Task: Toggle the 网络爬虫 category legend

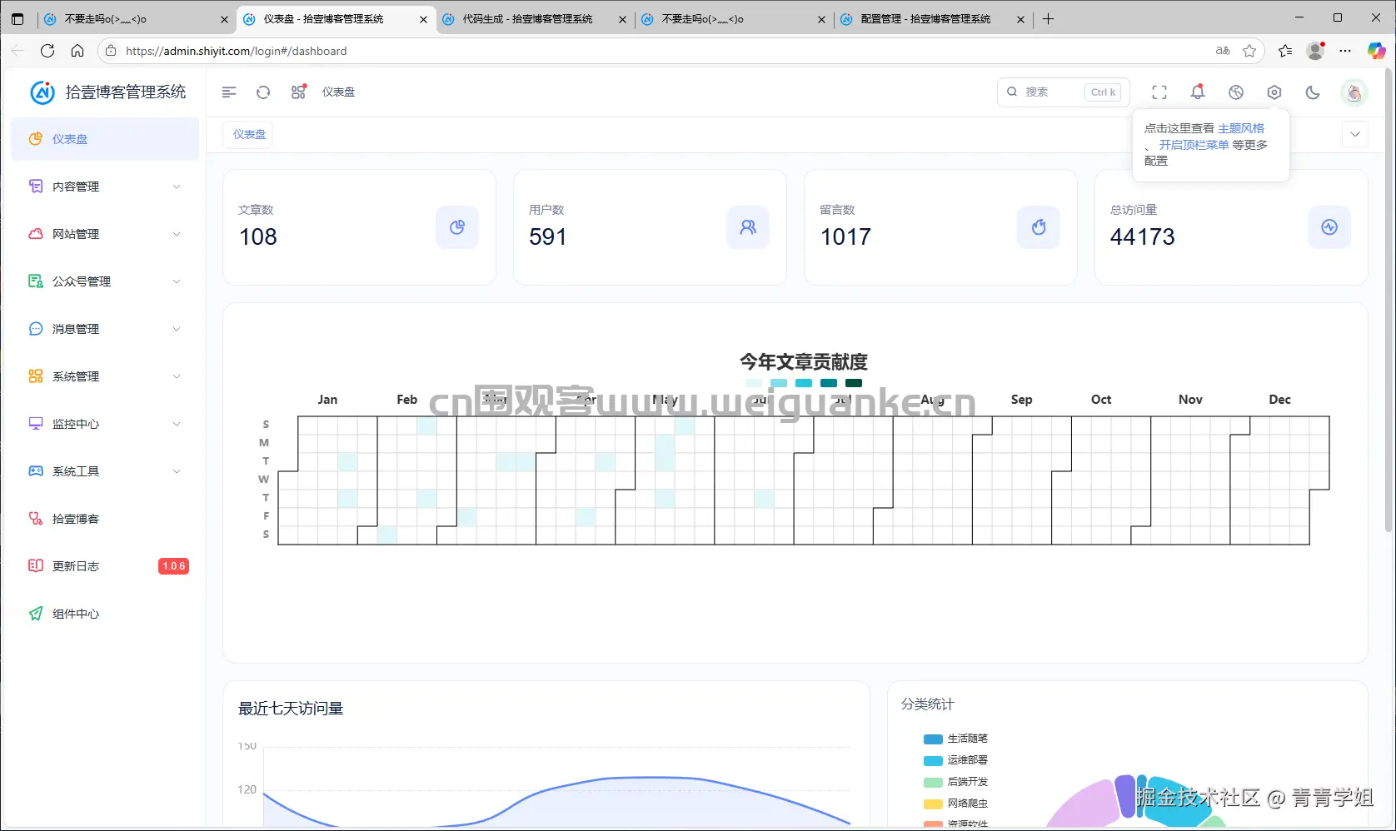Action: (955, 804)
